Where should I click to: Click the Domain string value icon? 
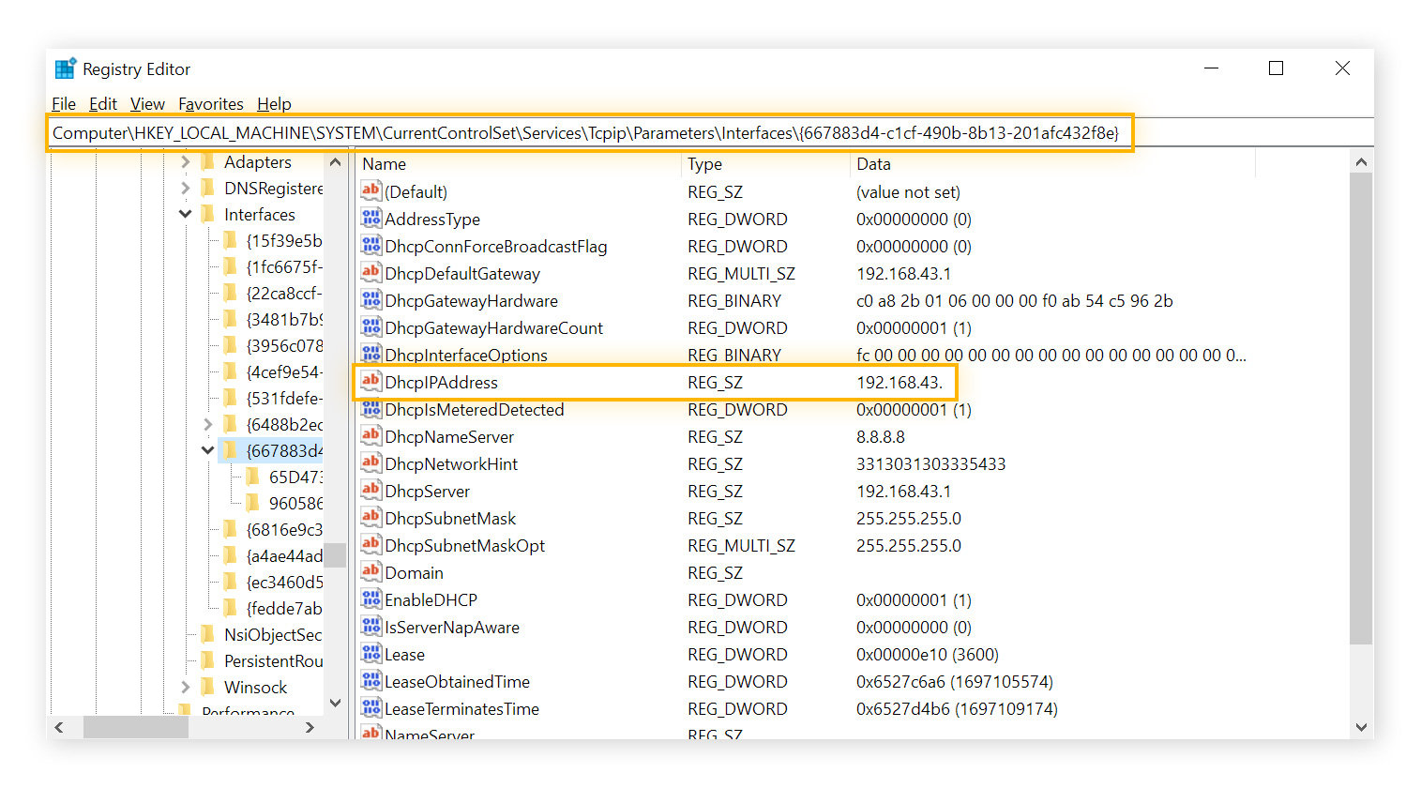(371, 572)
